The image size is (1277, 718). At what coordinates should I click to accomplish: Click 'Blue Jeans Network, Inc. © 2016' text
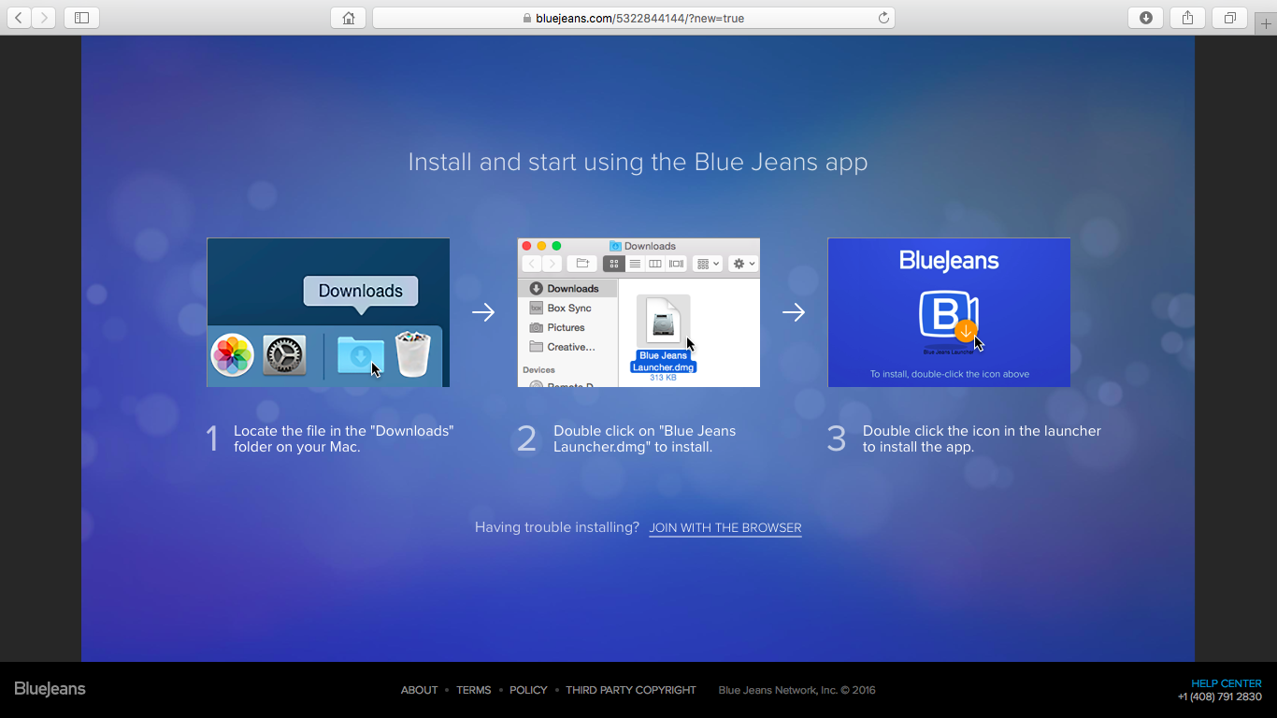pos(796,690)
